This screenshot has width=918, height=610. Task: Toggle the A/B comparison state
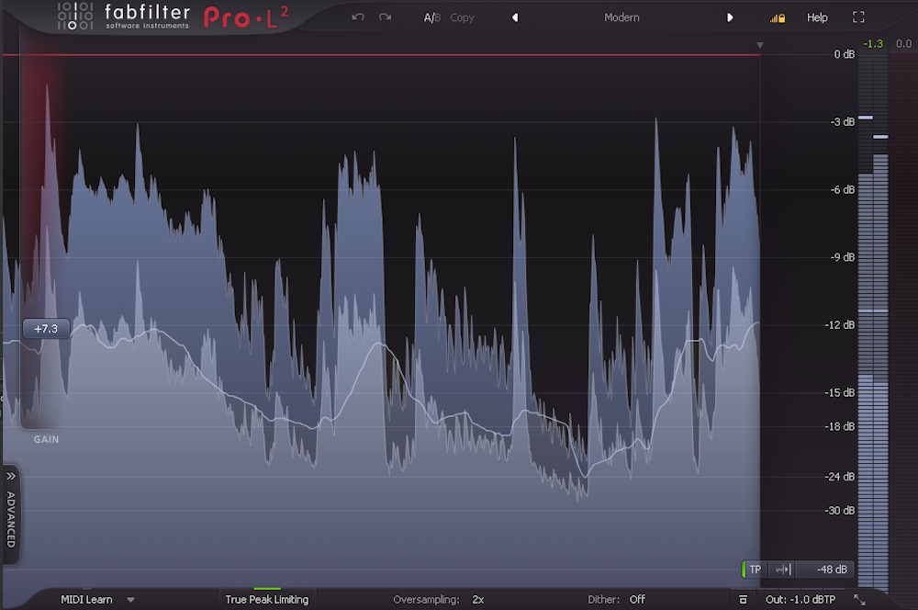tap(432, 17)
